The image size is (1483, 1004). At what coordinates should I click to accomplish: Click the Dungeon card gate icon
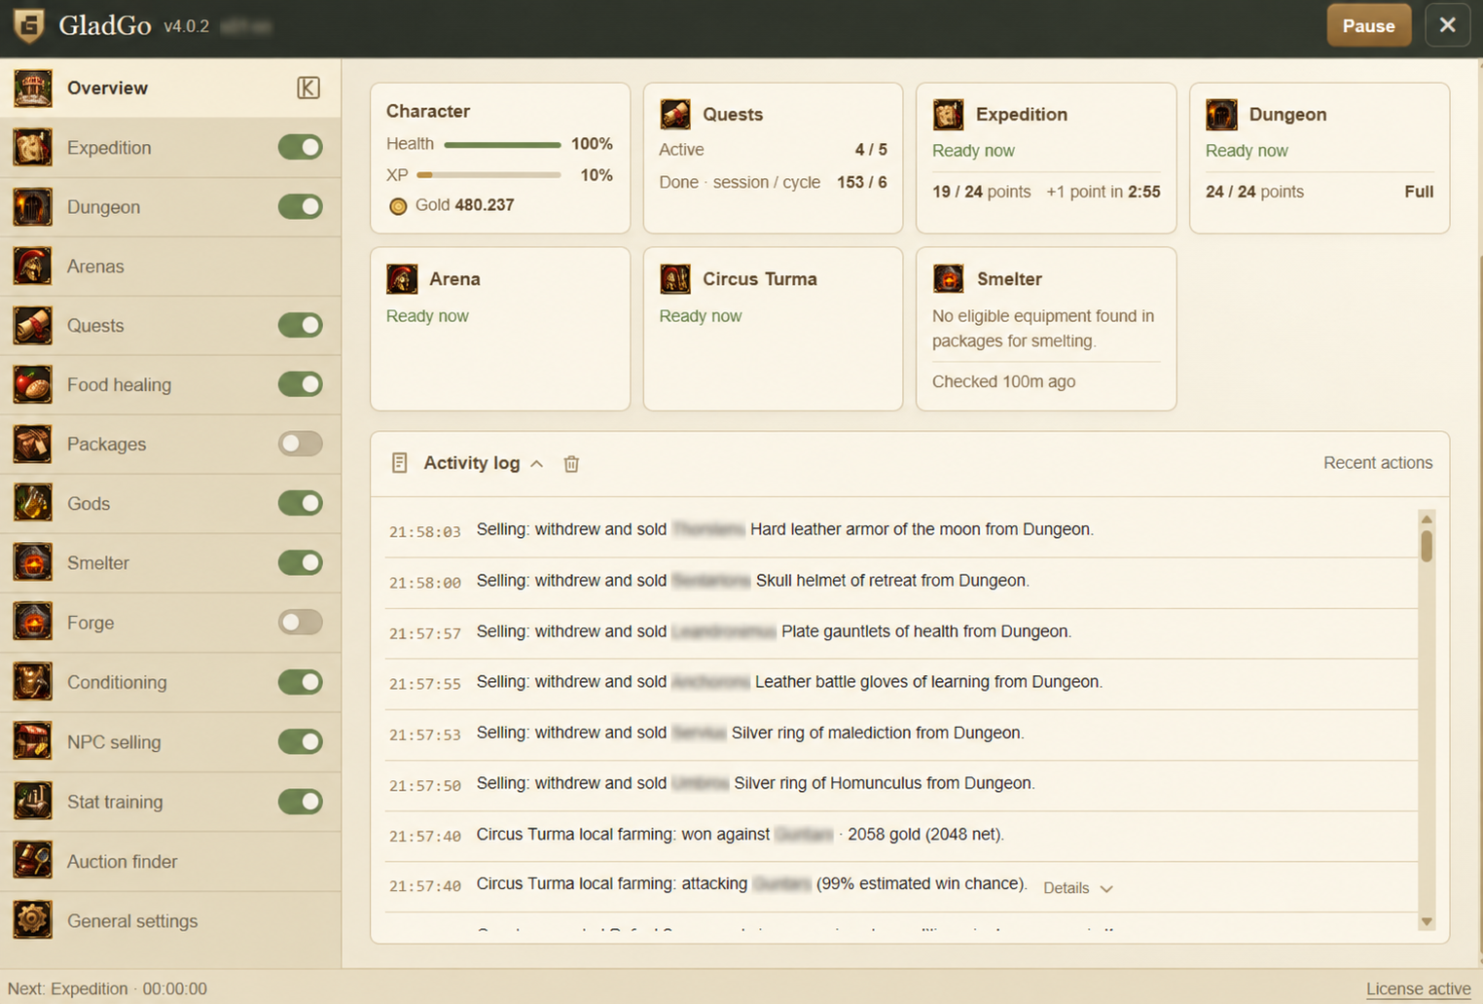pyautogui.click(x=1221, y=114)
